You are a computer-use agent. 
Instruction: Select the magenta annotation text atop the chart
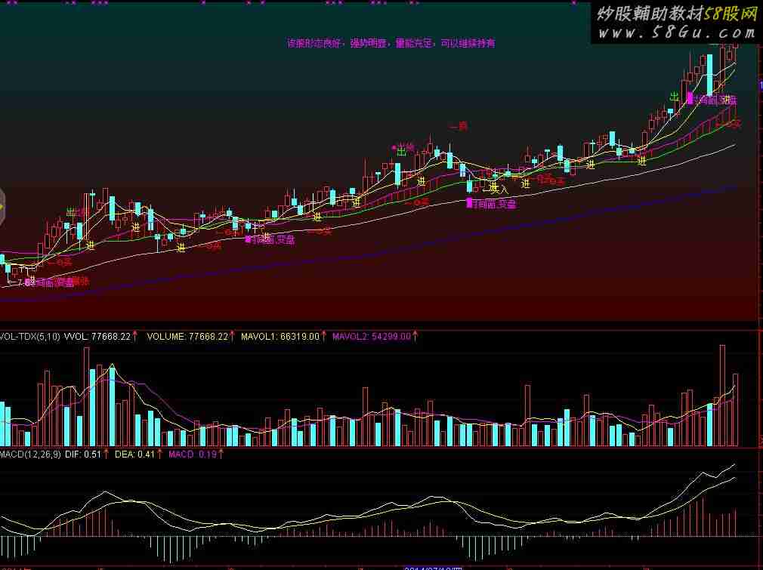point(391,43)
